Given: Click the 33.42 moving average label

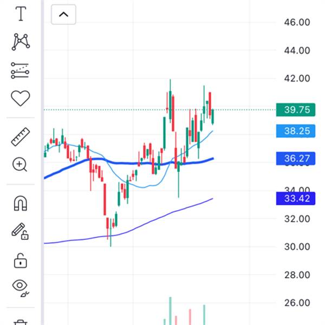Looking at the screenshot, I should point(296,199).
